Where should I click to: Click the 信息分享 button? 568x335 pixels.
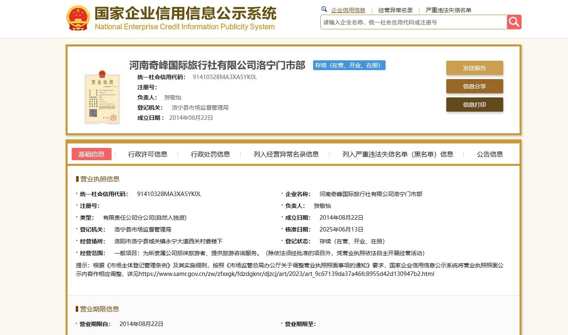tap(475, 86)
